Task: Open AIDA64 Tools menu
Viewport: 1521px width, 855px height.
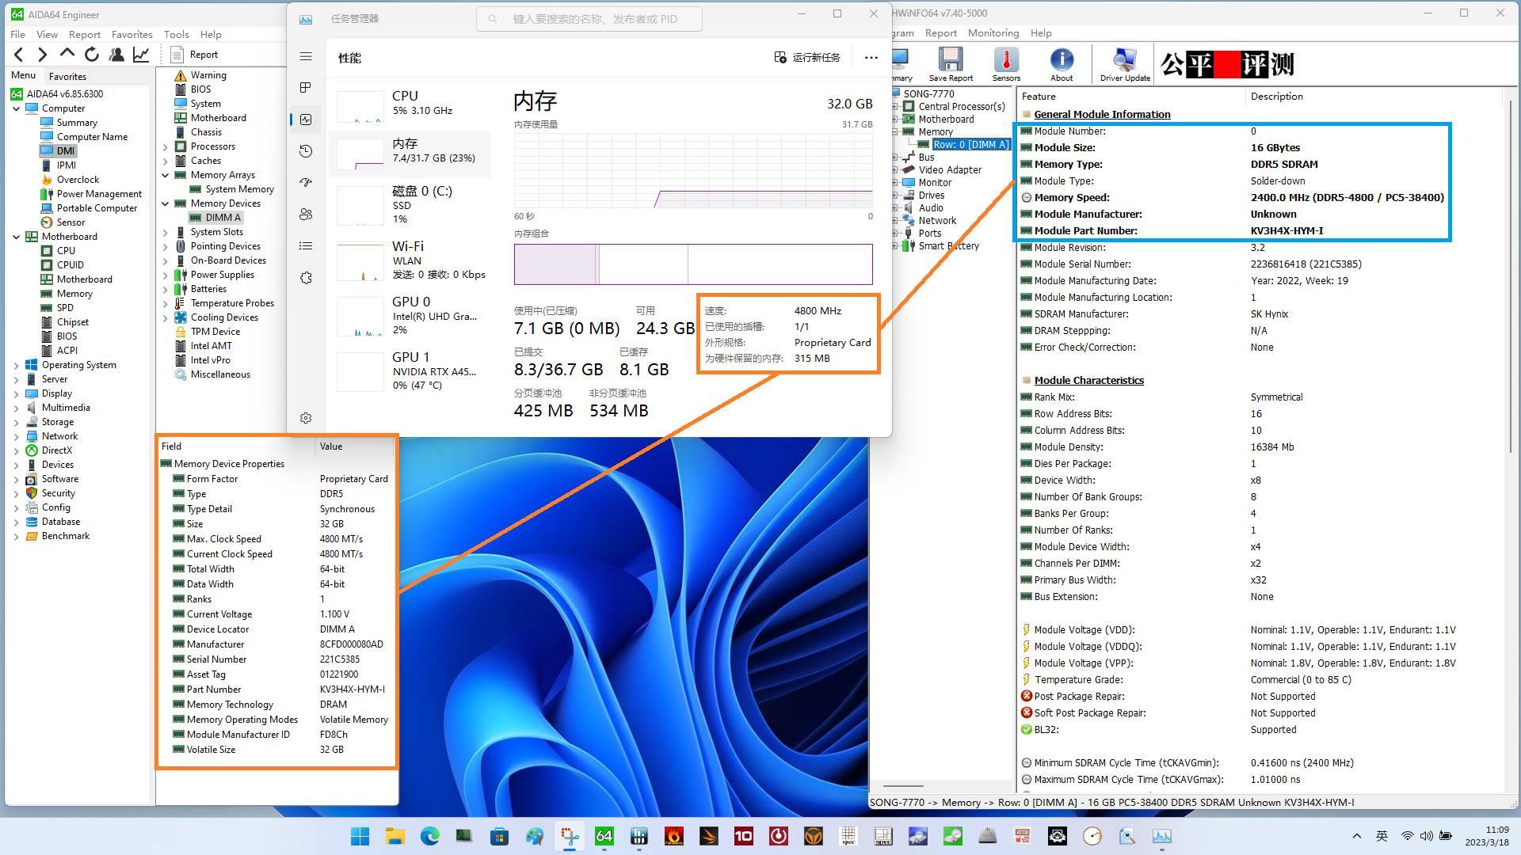Action: coord(176,34)
